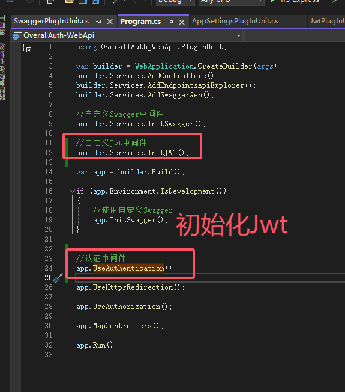Viewport: 345px width, 392px height.
Task: Open the Debug configuration dropdown
Action: pyautogui.click(x=176, y=1)
